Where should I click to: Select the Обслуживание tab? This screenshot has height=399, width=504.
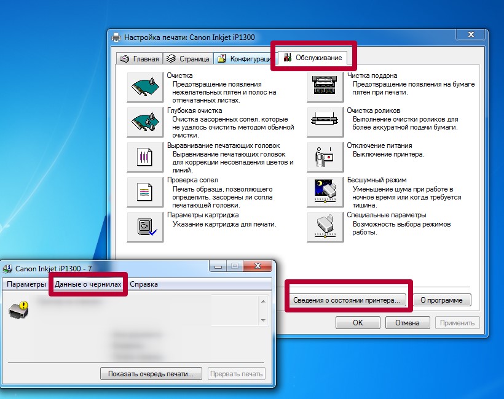(313, 58)
